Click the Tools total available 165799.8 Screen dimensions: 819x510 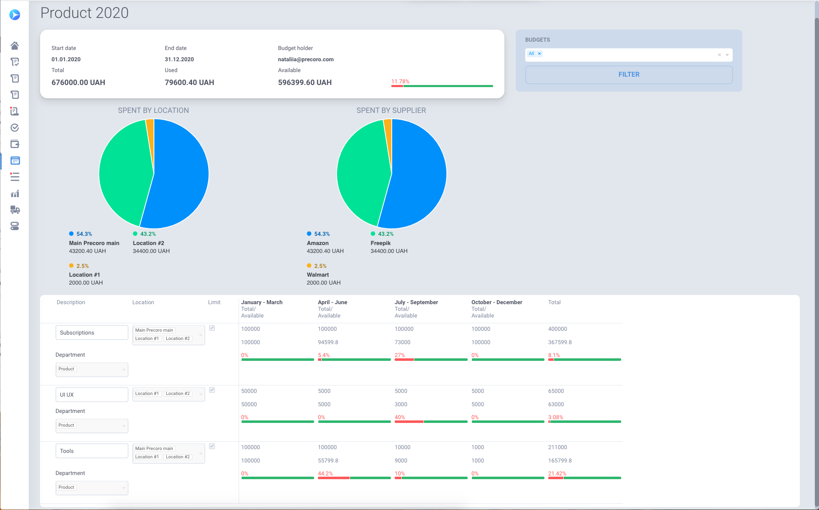[560, 460]
